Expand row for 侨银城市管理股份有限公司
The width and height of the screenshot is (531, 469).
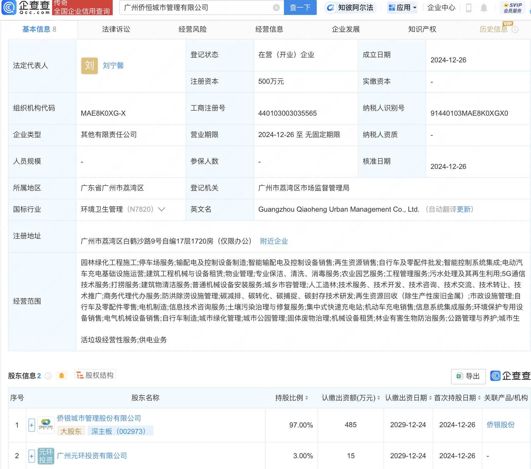tap(32, 425)
